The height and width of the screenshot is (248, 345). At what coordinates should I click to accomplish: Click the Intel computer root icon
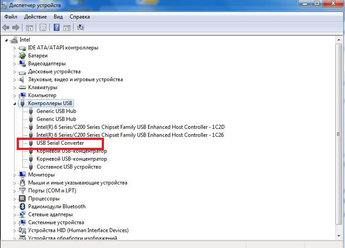(14, 40)
